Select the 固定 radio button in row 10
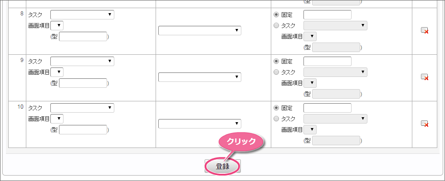445x181 pixels. (x=276, y=108)
